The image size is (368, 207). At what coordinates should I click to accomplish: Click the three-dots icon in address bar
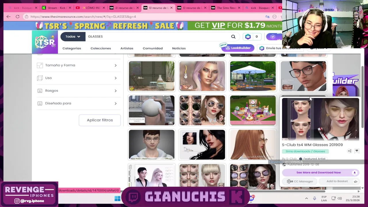275,17
